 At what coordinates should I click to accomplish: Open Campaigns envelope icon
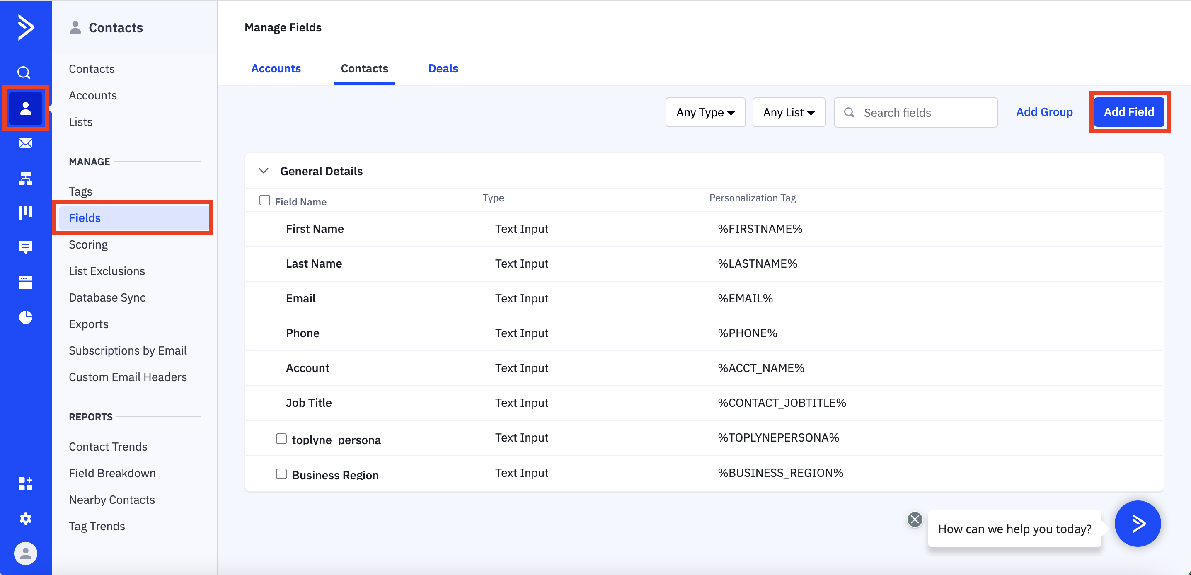[25, 143]
